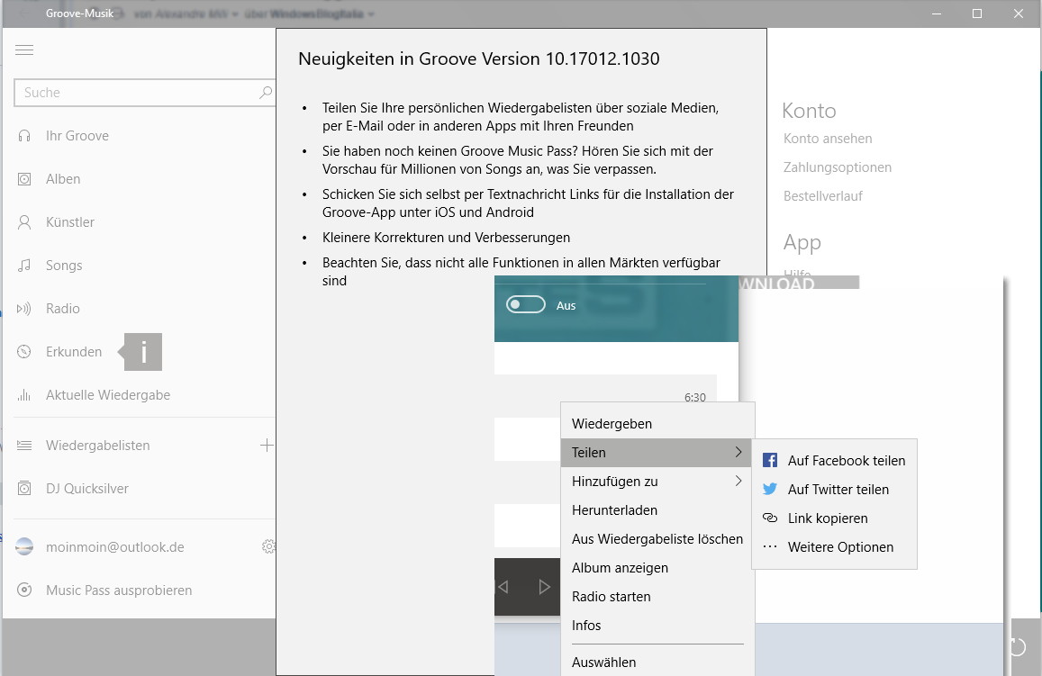Select Auf Facebook teilen
Viewport: 1042px width, 676px height.
point(835,460)
